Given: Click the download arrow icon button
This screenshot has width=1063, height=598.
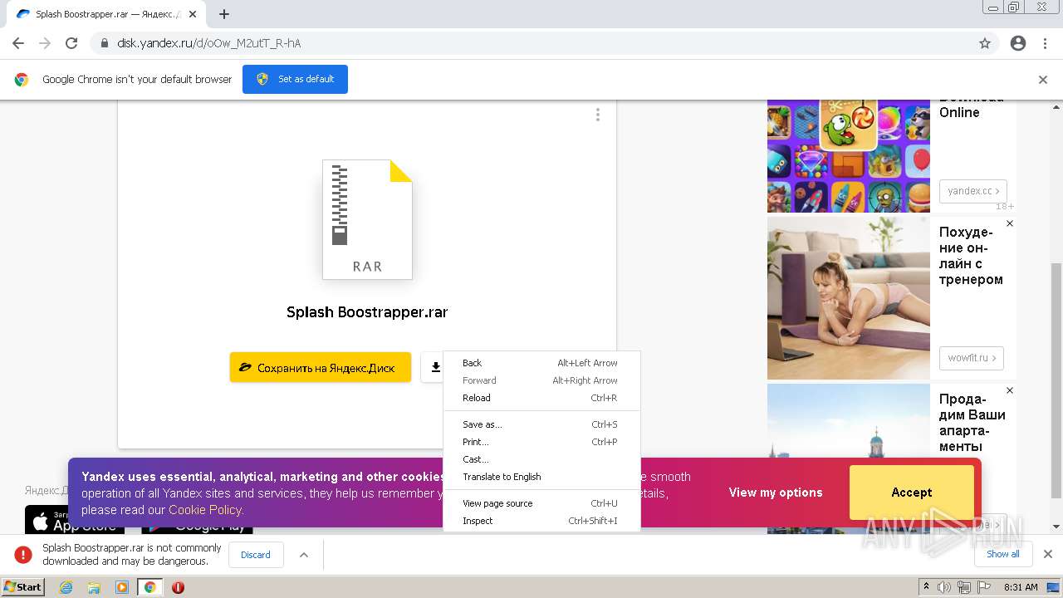Looking at the screenshot, I should [x=435, y=367].
